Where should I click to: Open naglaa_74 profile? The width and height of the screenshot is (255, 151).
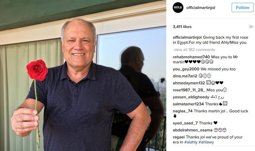[183, 111]
